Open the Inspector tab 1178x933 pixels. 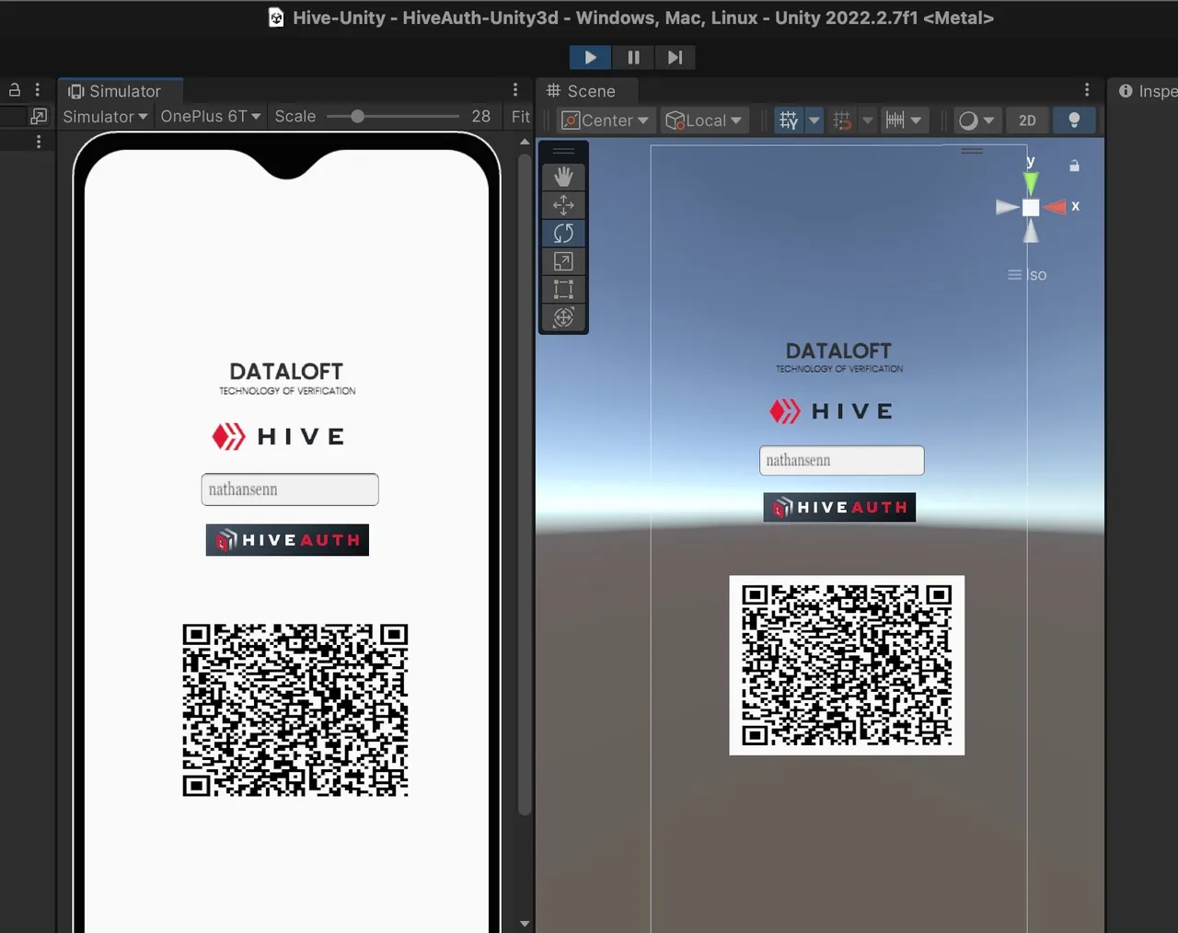tap(1146, 91)
